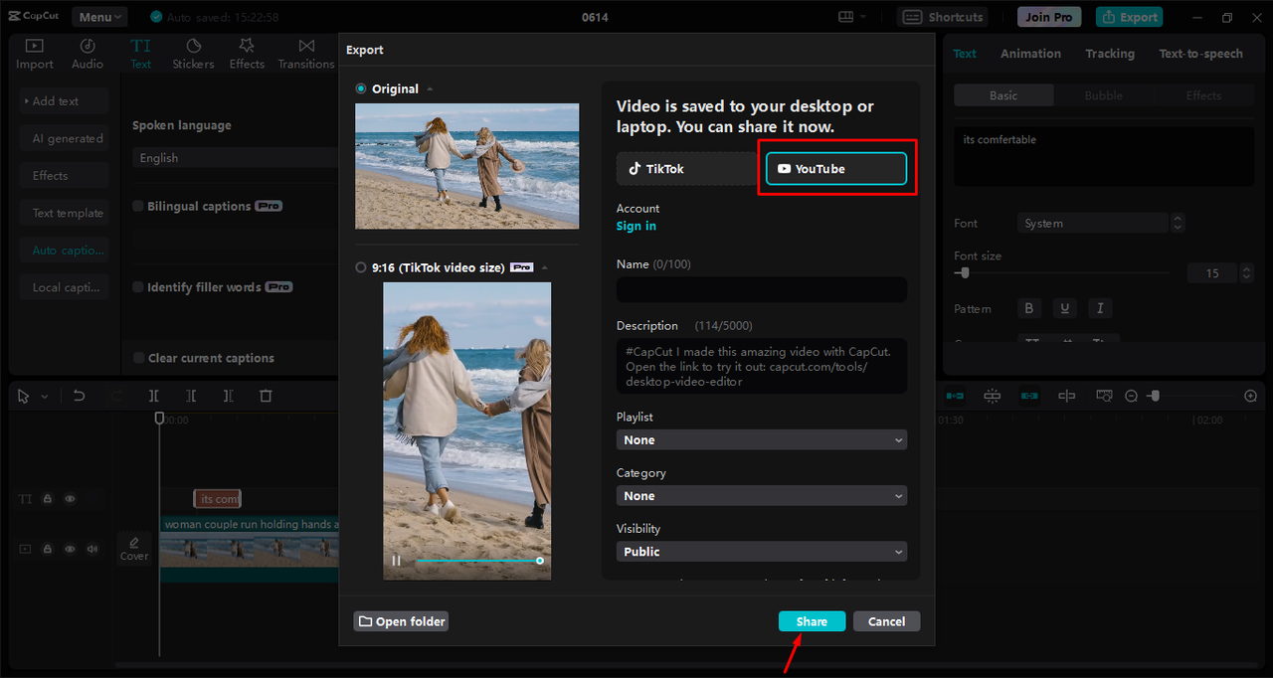Adjust the timeline zoom slider
The image size is (1273, 678).
(1190, 396)
